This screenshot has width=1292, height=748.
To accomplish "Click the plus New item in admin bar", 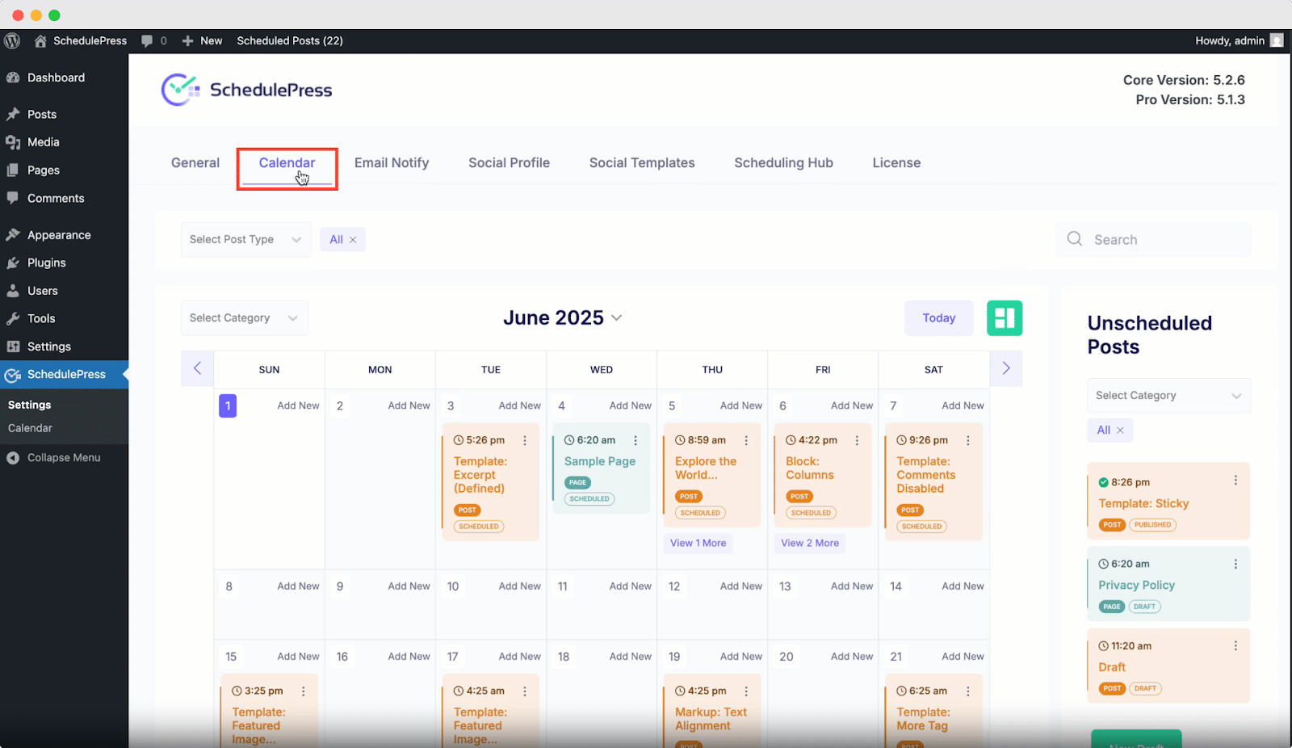I will click(202, 40).
